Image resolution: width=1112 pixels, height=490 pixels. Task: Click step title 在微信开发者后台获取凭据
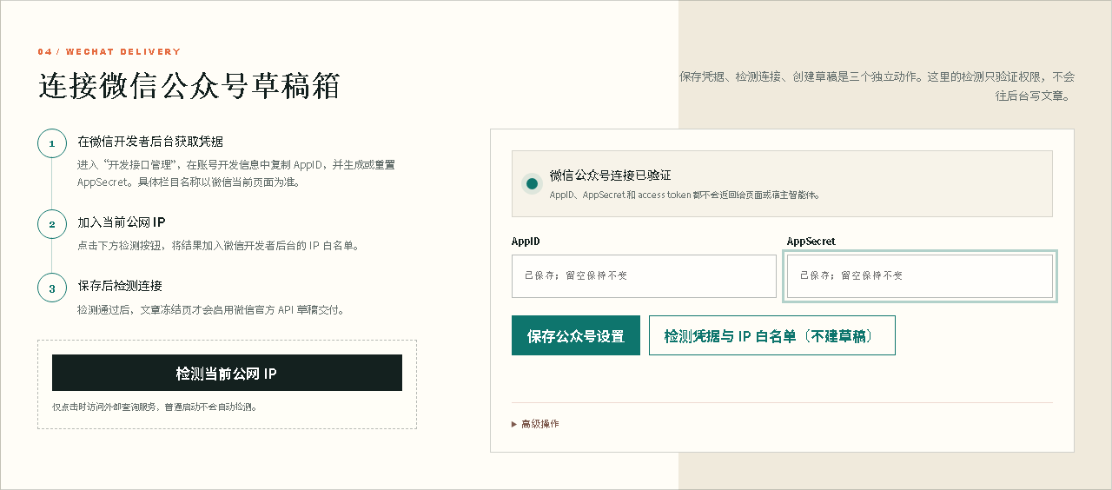[x=150, y=142]
